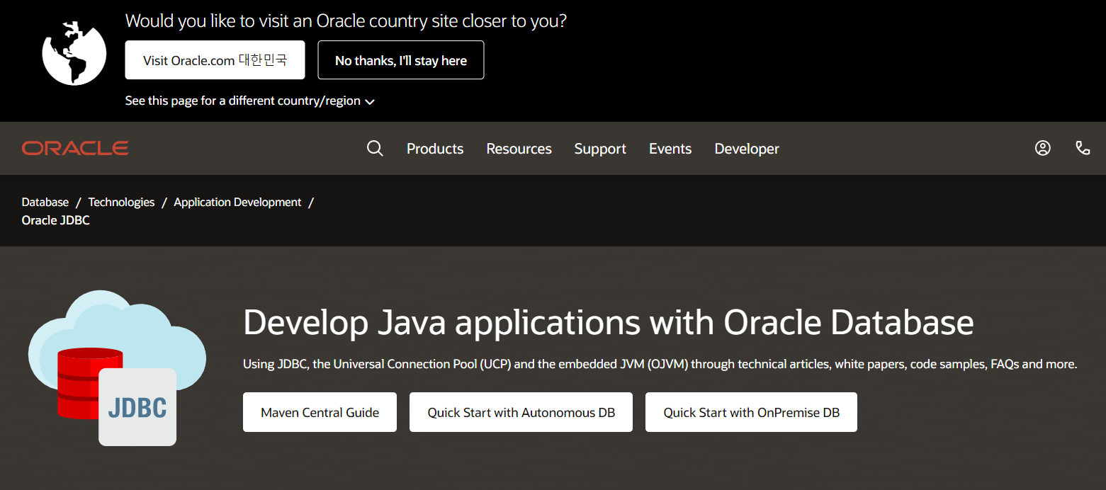Open the account profile icon
This screenshot has height=490, width=1106.
1042,148
